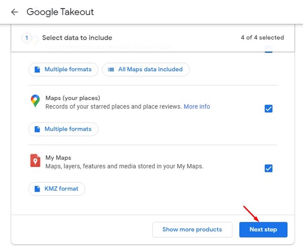Click the red My Maps icon
303x249 pixels.
35,160
